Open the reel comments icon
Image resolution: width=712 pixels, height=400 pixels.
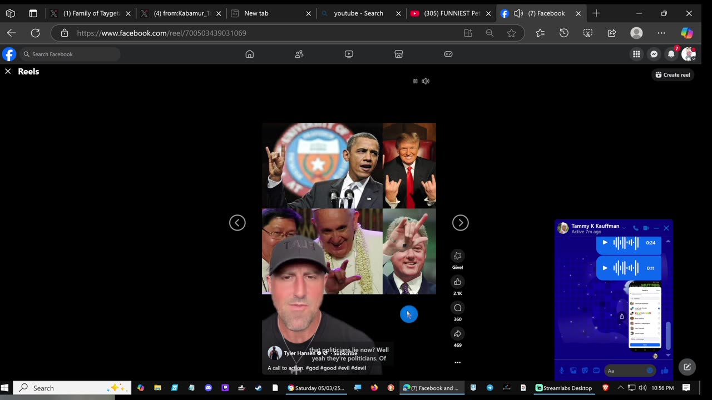click(x=457, y=308)
